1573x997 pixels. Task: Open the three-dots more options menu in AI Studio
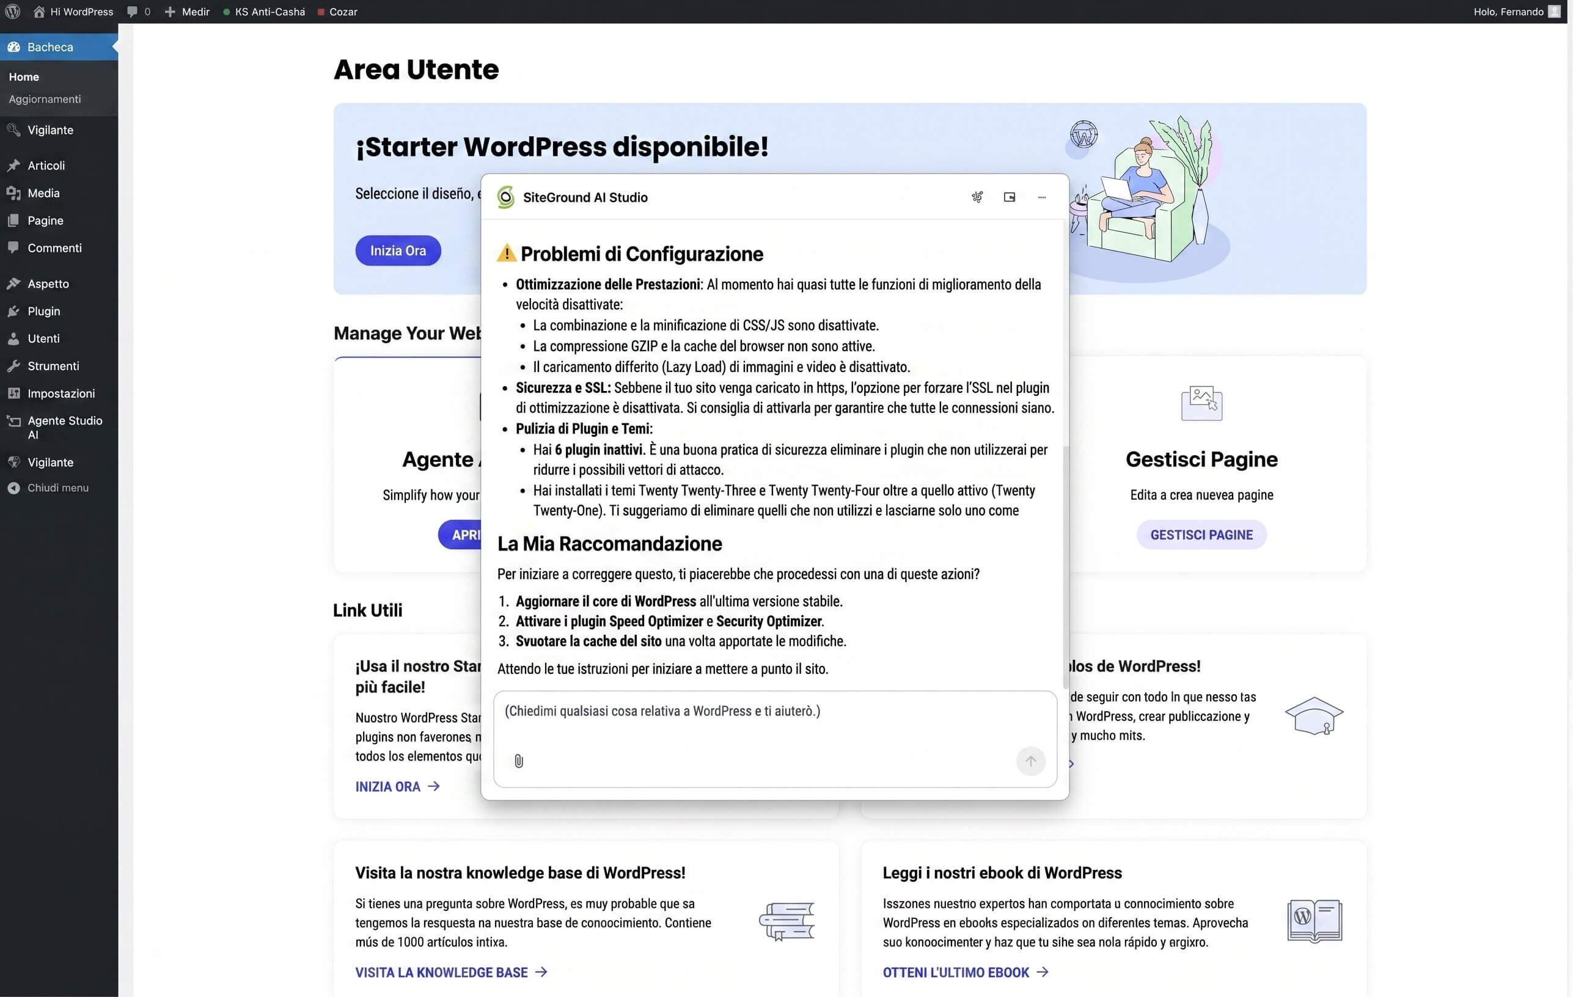pos(1042,197)
